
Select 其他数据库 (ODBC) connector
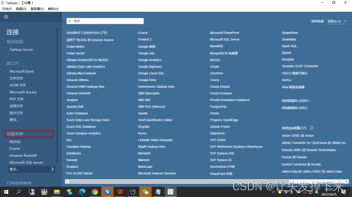[x=296, y=101]
